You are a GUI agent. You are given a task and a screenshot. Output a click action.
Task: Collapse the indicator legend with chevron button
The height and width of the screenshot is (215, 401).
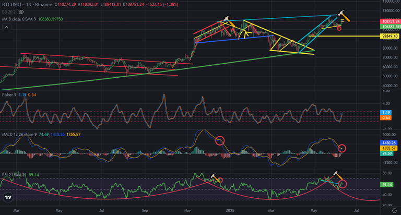(7, 27)
